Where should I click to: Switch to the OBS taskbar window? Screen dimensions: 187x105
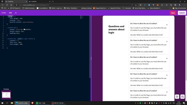[x=58, y=103]
